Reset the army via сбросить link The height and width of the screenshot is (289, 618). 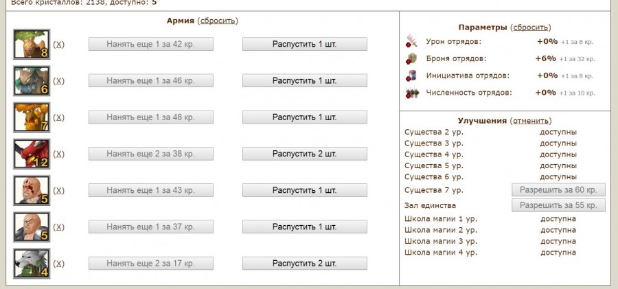pyautogui.click(x=218, y=21)
